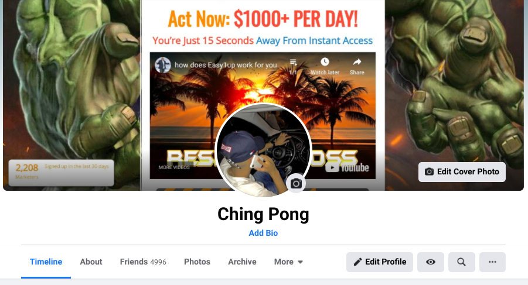
Task: Open the About tab
Action: coord(91,262)
